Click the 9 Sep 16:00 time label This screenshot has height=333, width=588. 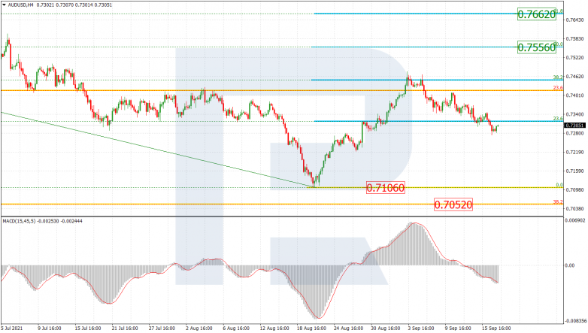click(x=458, y=328)
